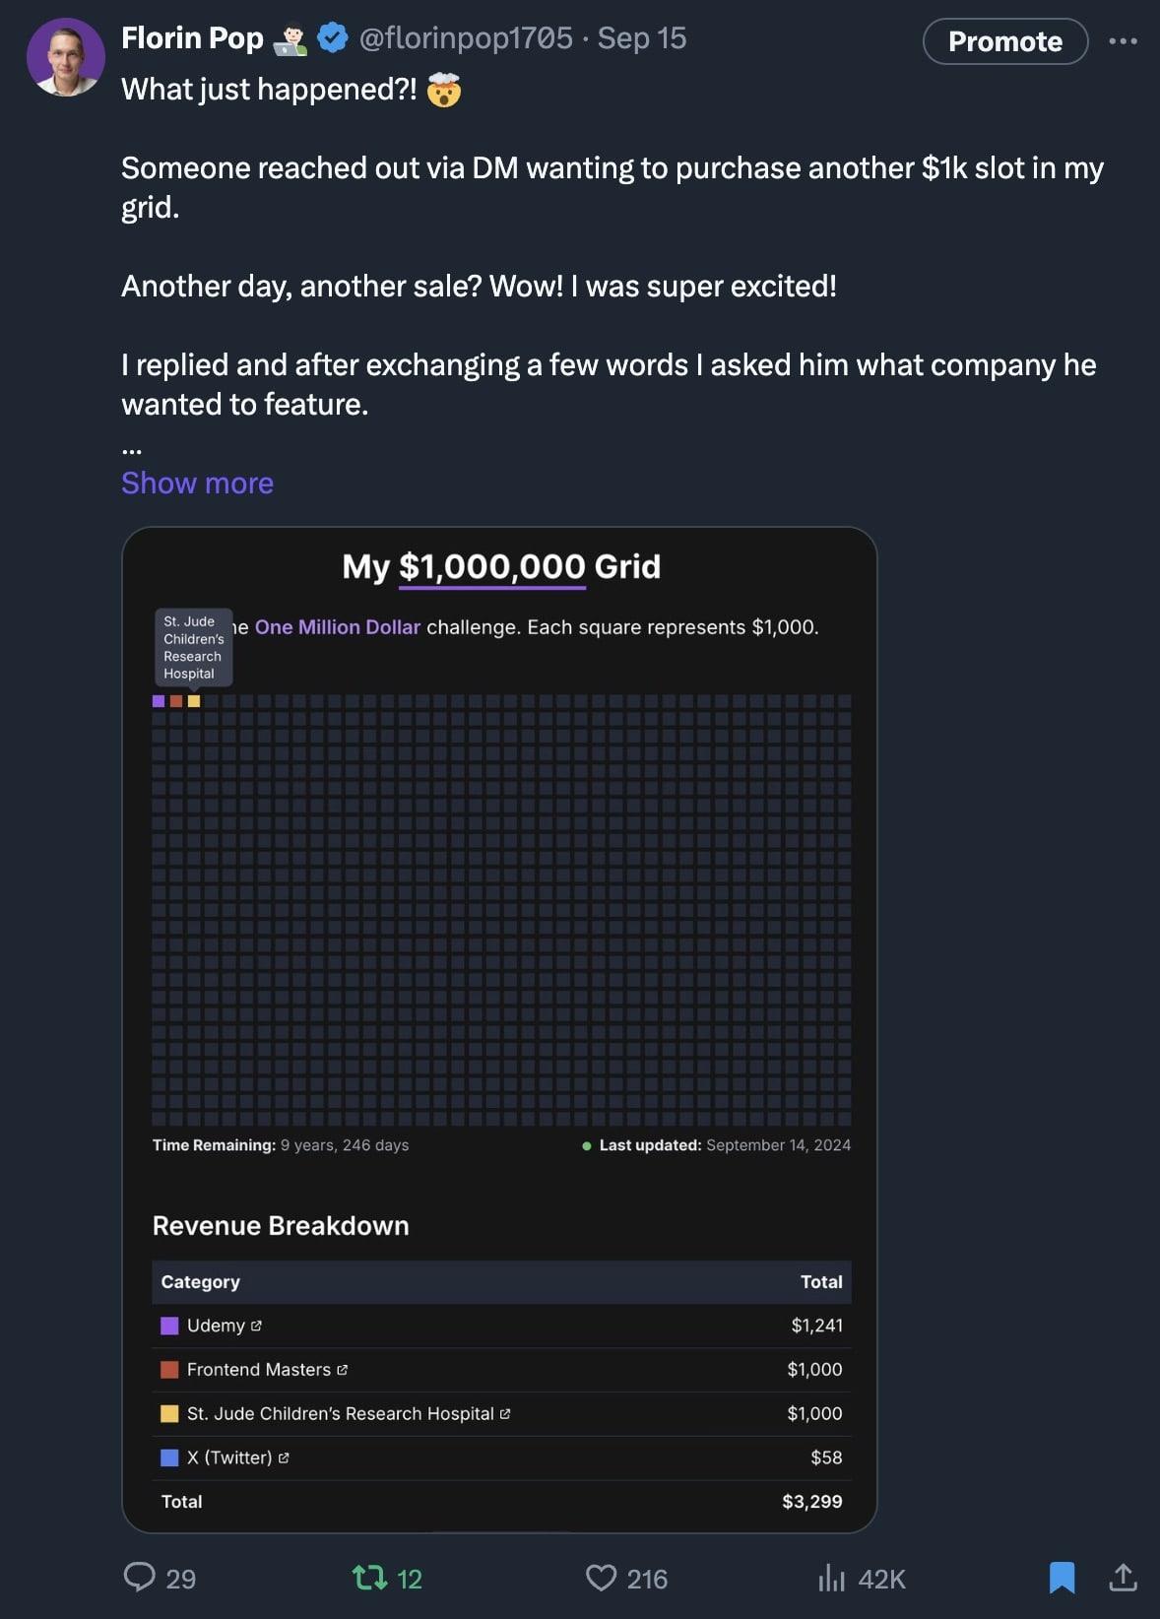Click the Sep 15 timestamp

point(642,38)
